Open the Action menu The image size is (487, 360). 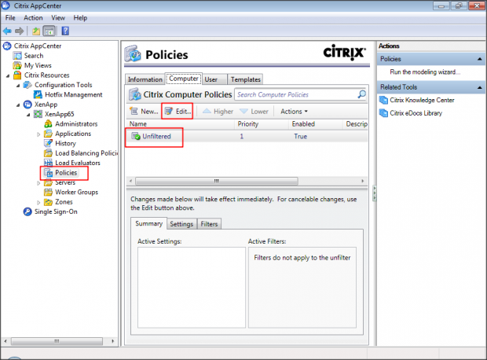pos(33,18)
